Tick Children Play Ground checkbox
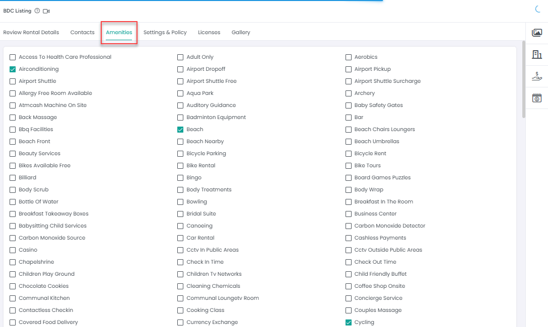 [13, 274]
